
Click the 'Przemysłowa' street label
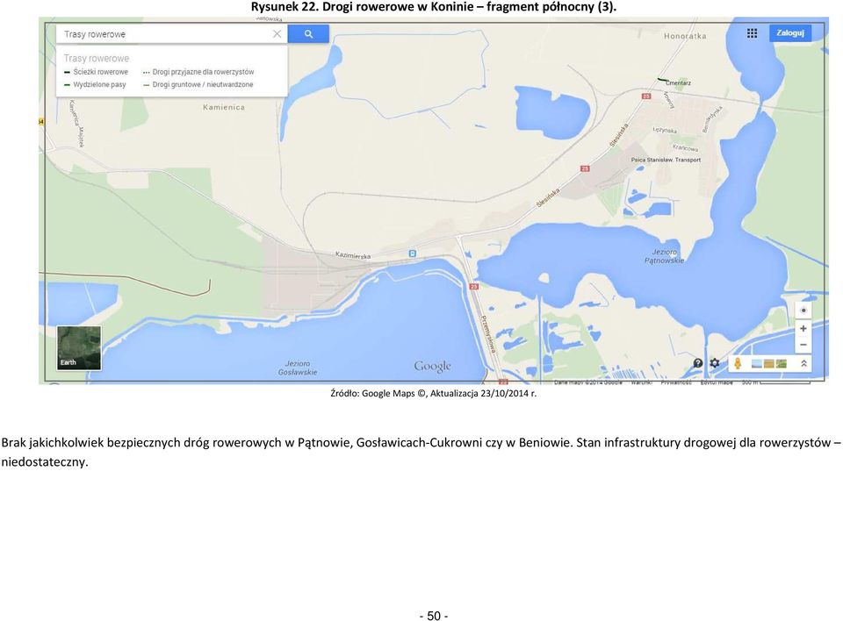[487, 334]
